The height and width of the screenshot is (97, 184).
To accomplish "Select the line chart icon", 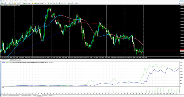I will 51,3.
